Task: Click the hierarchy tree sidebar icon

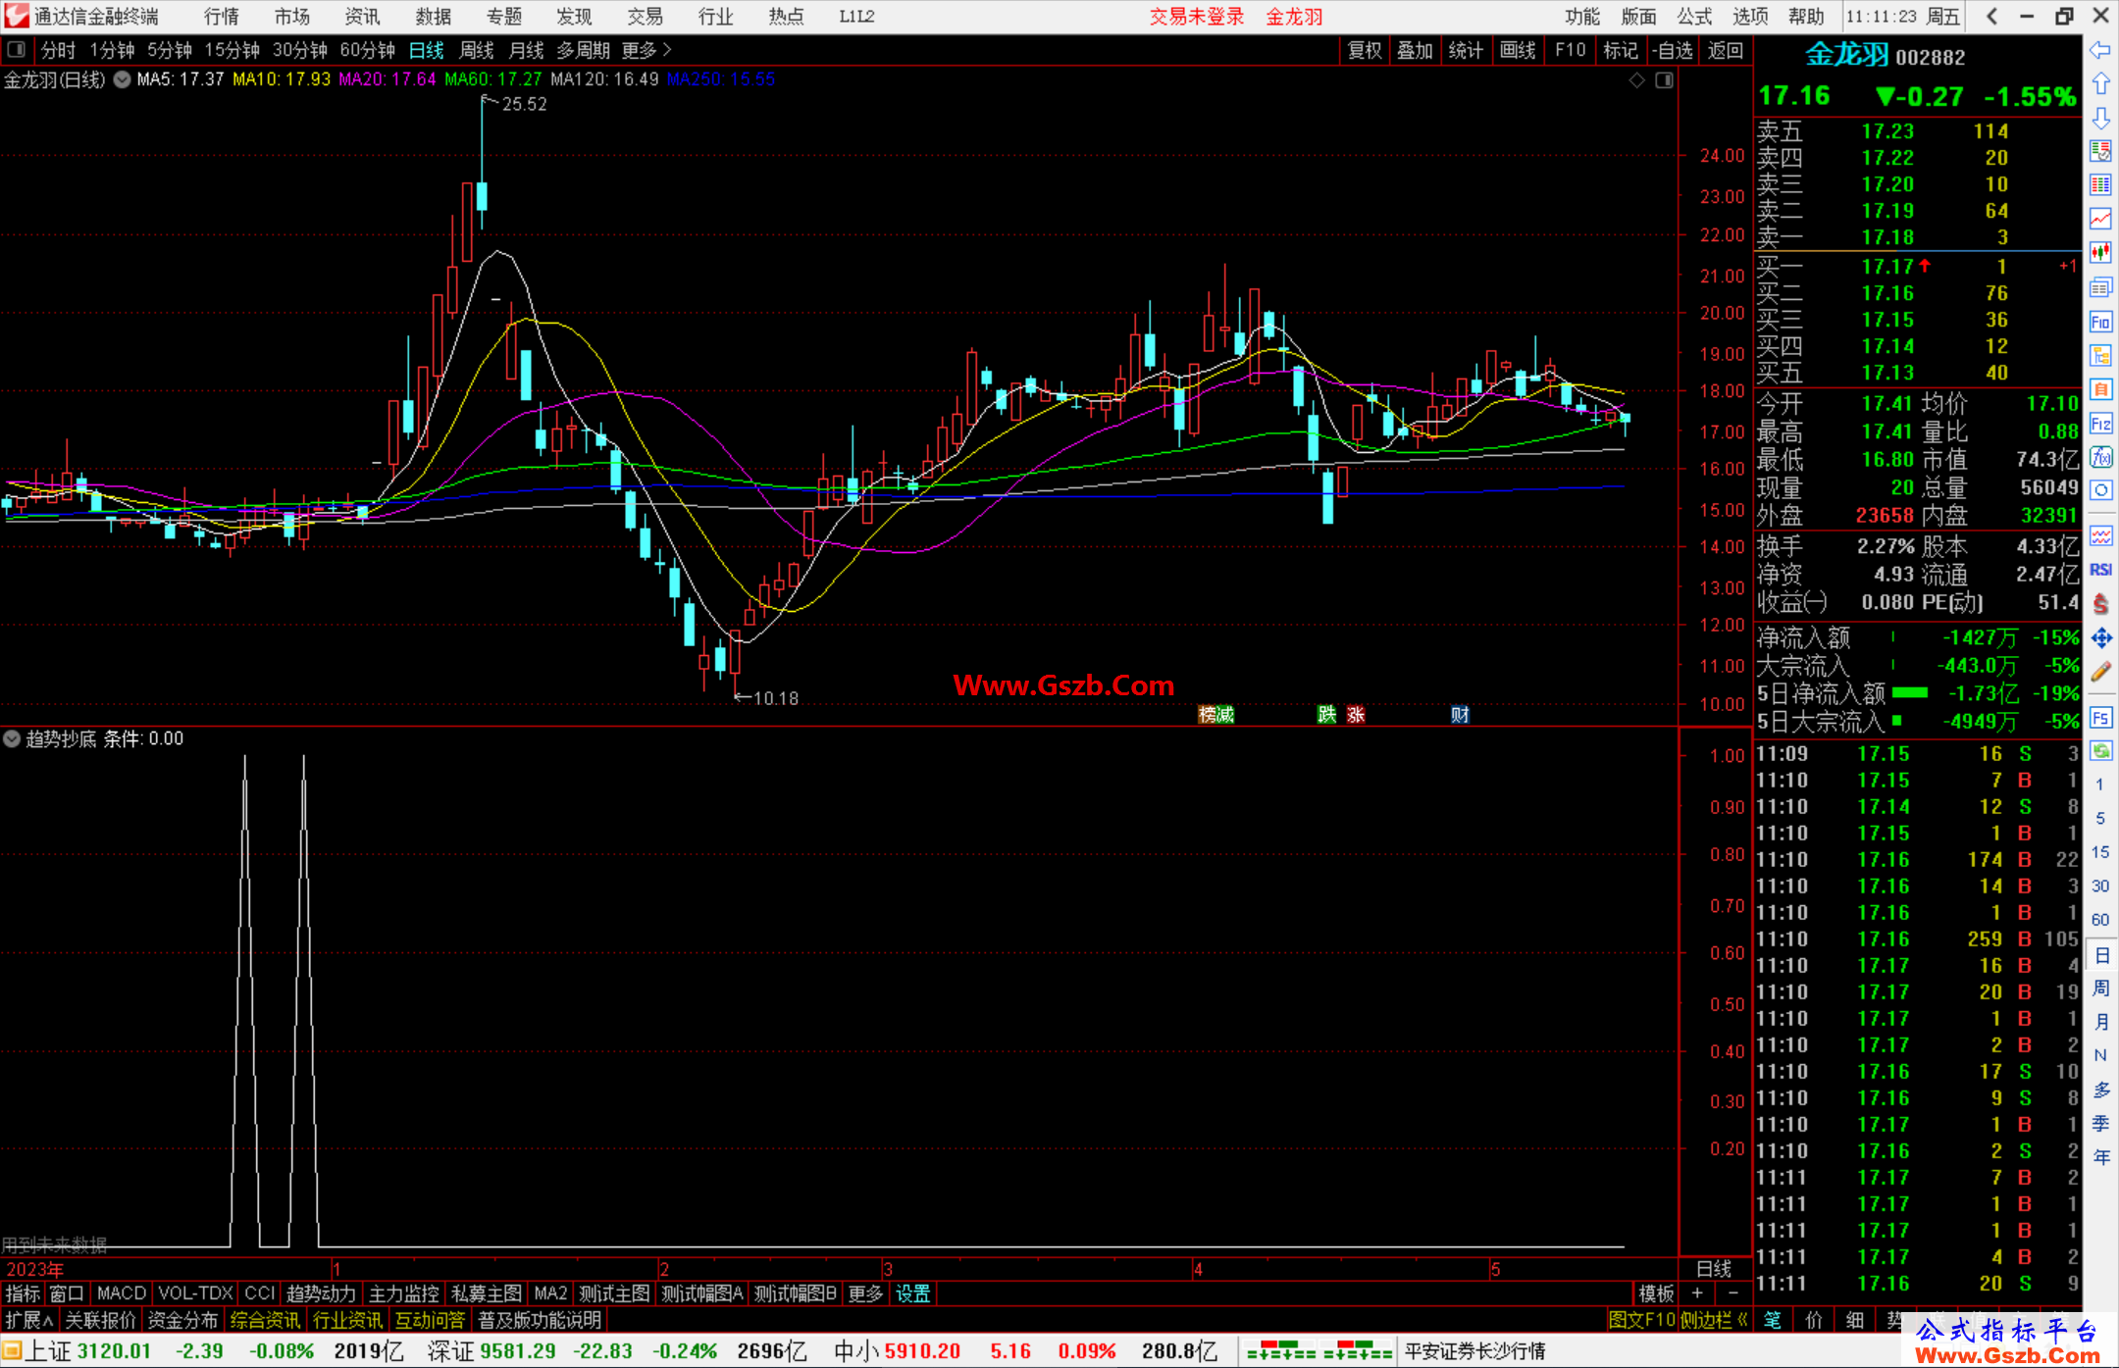Action: 2100,355
